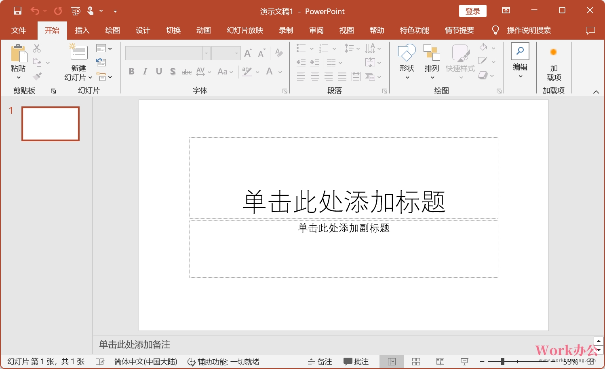
Task: Justify text alignment
Action: pos(342,76)
